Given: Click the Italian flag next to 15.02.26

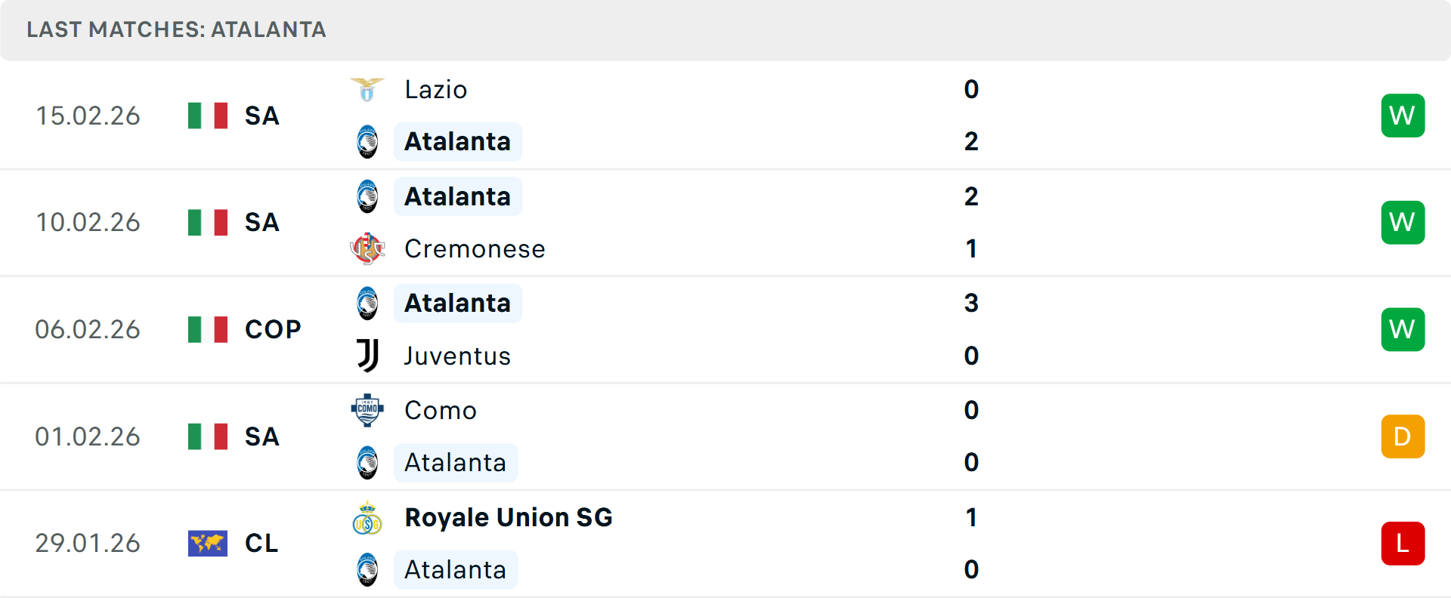Looking at the screenshot, I should 208,116.
